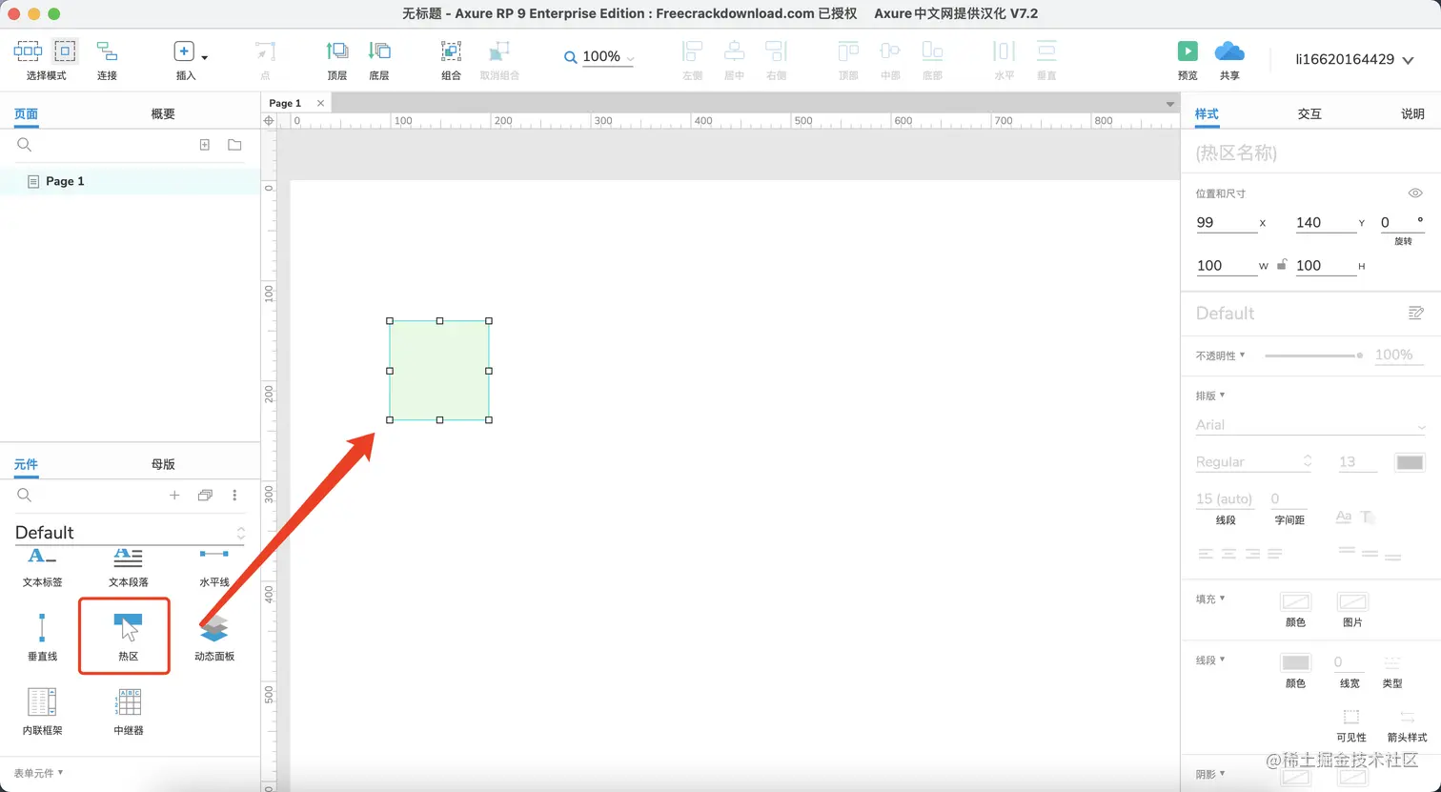Viewport: 1441px width, 792px height.
Task: Align middle (中部) toolbar icon
Action: point(890,51)
